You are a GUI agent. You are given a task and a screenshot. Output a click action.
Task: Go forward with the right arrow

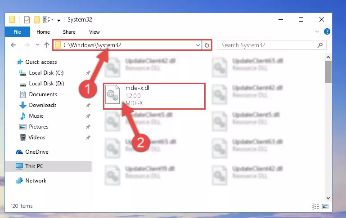click(27, 45)
